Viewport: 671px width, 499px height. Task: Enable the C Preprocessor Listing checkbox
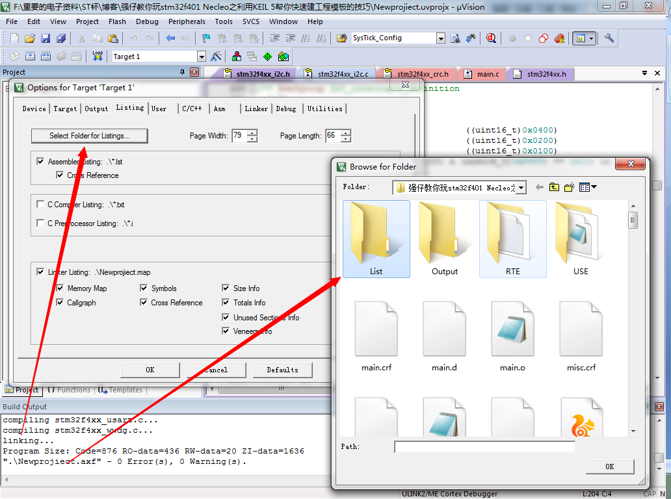point(40,224)
